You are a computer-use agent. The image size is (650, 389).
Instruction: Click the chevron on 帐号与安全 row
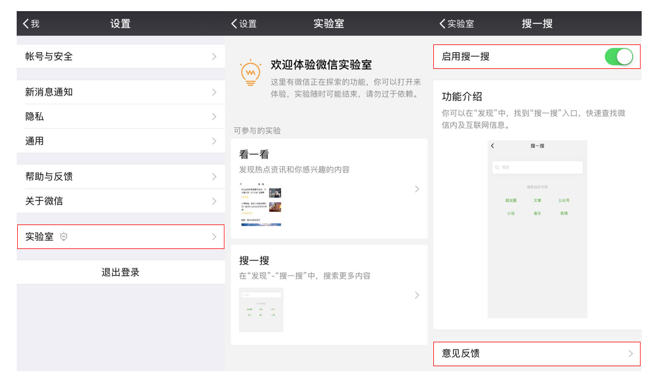(x=214, y=56)
